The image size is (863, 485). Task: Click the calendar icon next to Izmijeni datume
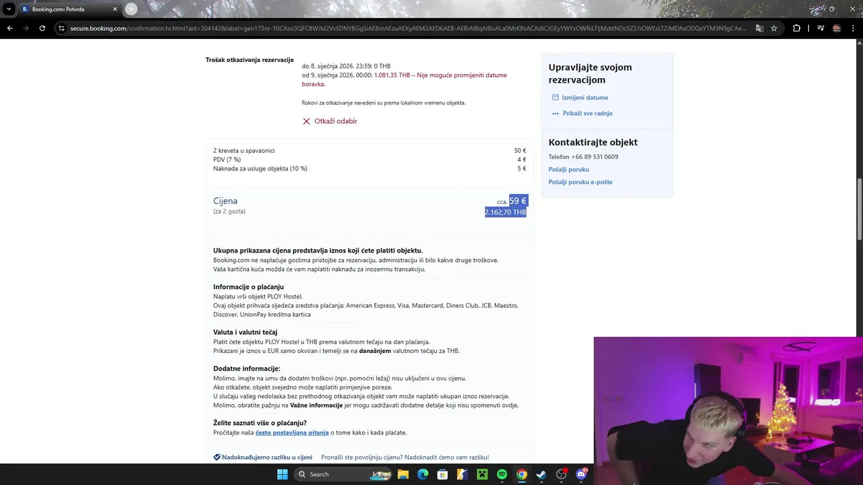point(556,98)
